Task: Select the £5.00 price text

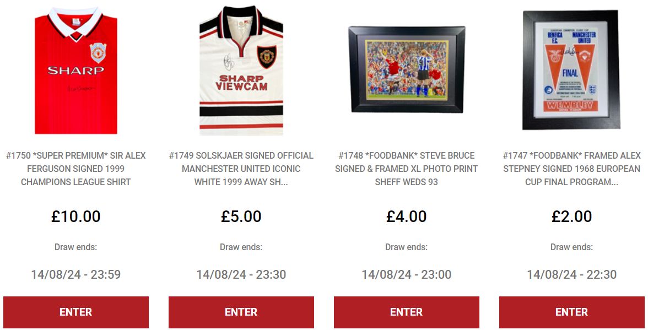Action: (241, 217)
